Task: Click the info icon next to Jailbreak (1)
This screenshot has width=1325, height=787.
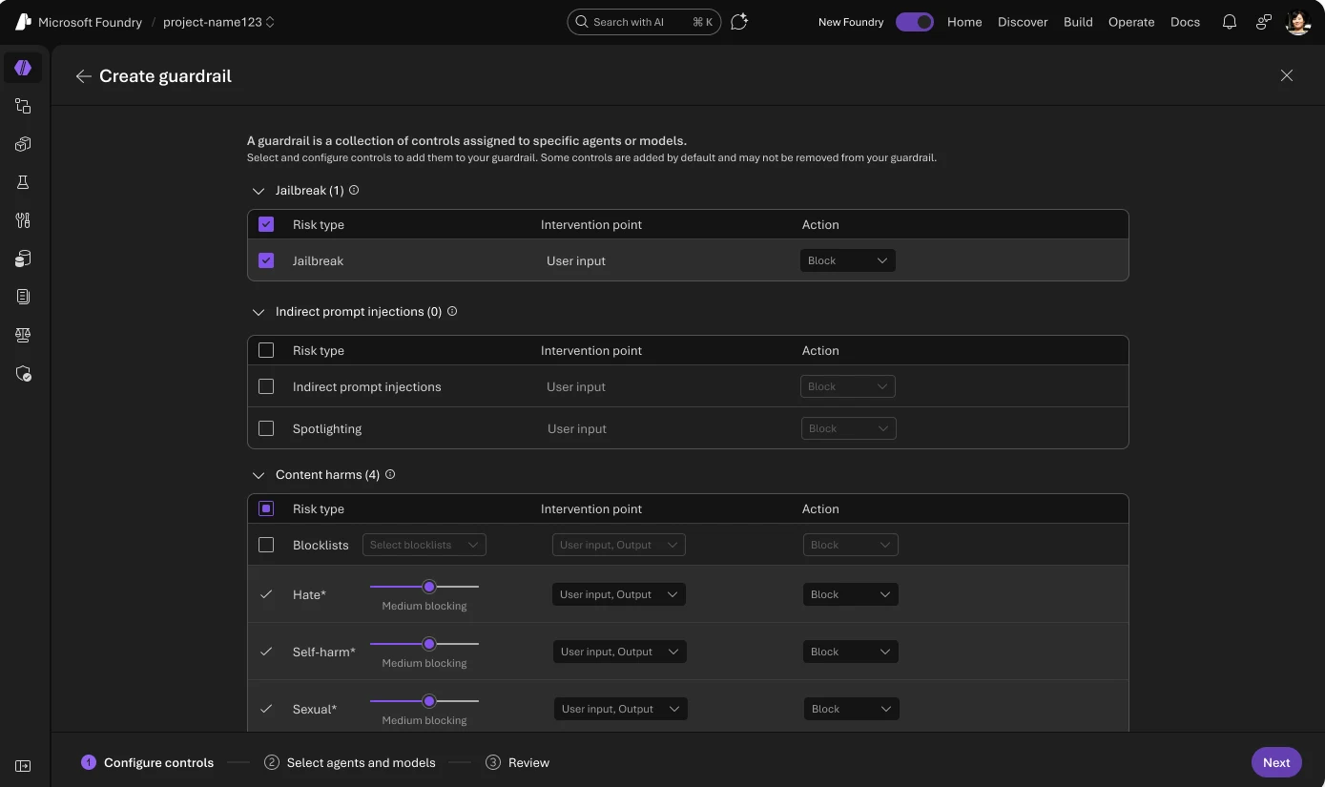Action: (x=354, y=190)
